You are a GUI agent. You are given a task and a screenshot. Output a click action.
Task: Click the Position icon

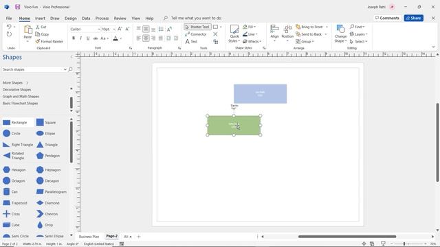coord(287,29)
